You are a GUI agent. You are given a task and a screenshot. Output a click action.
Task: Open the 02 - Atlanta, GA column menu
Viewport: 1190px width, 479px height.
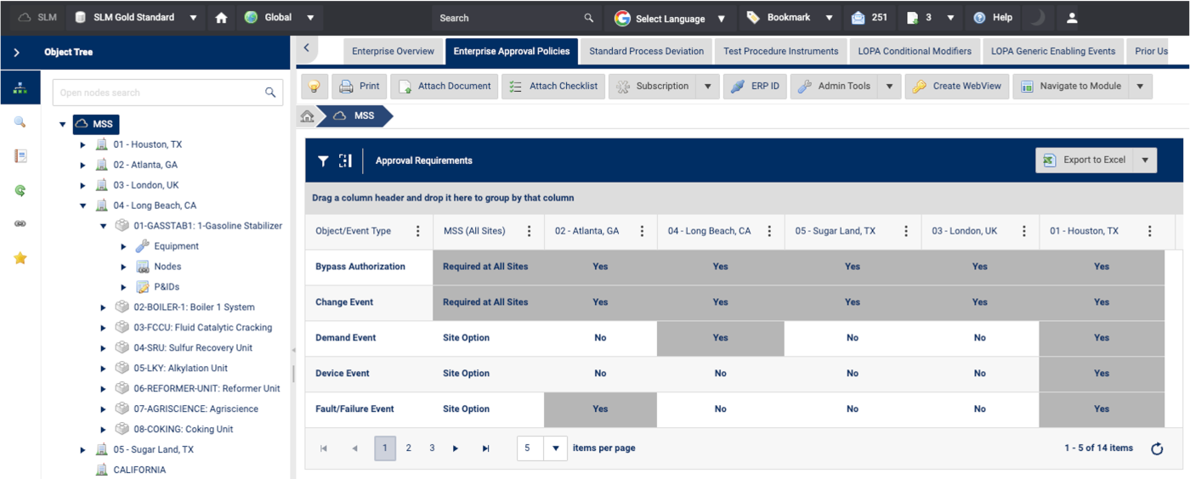tap(642, 231)
